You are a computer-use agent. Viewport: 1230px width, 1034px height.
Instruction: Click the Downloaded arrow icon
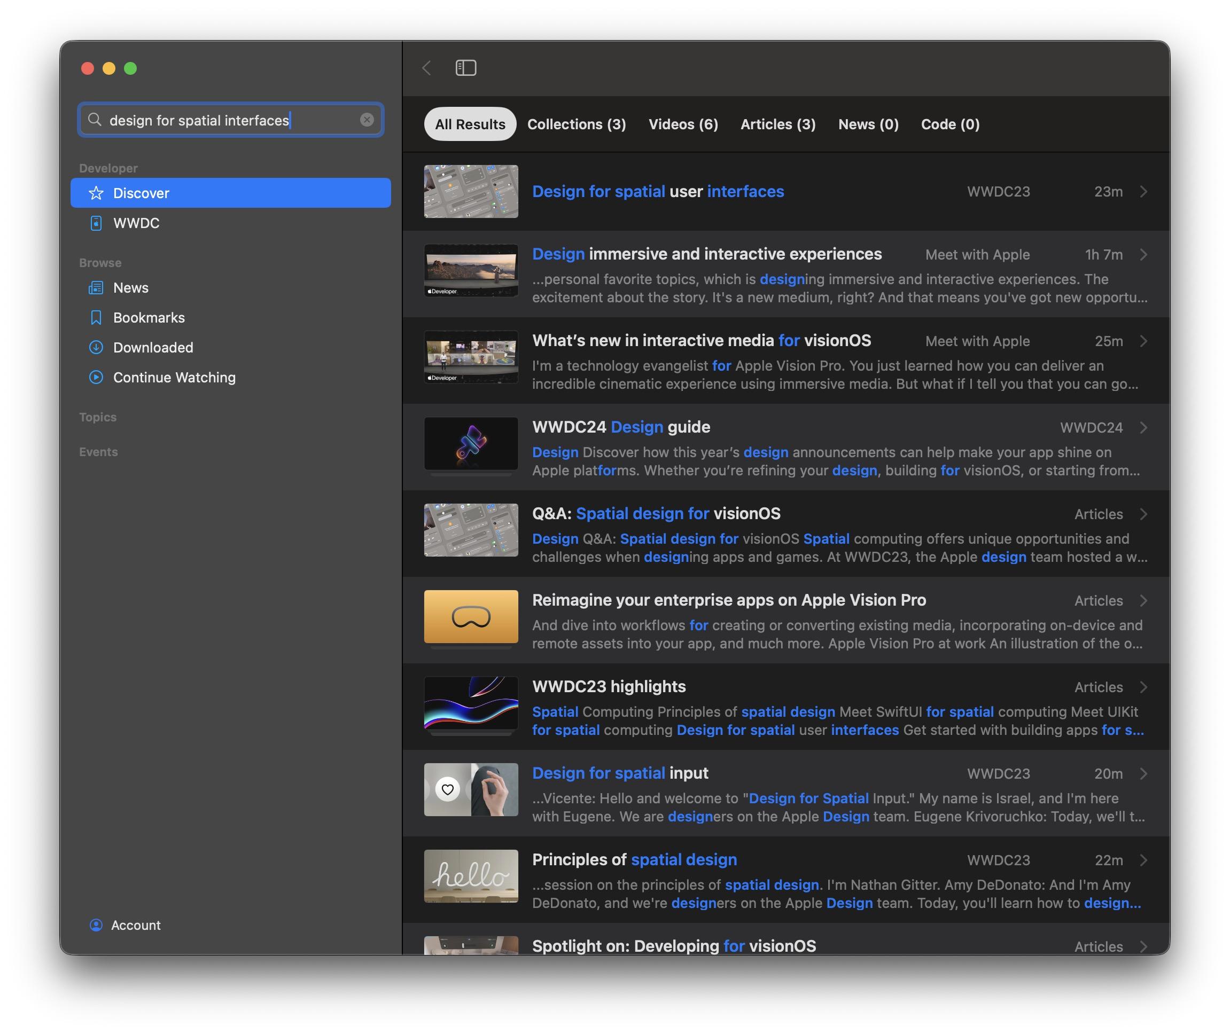click(x=96, y=347)
